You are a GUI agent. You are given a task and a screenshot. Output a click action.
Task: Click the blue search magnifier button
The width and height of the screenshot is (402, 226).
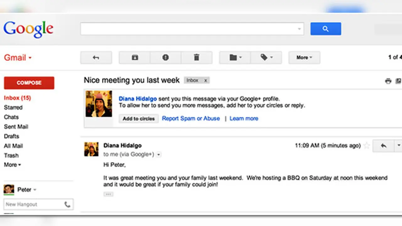[x=326, y=29]
